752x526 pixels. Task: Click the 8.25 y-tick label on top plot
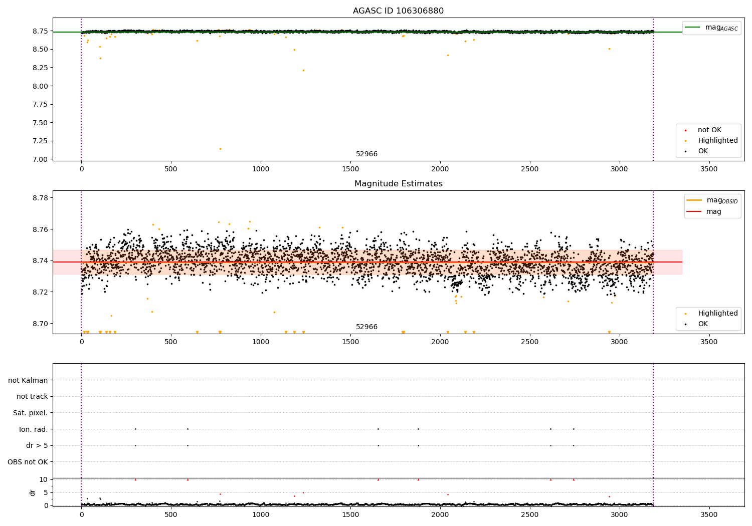(x=40, y=68)
